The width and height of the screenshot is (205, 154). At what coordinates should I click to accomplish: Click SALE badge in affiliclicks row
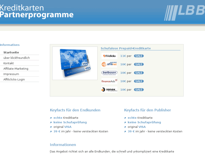139,56
